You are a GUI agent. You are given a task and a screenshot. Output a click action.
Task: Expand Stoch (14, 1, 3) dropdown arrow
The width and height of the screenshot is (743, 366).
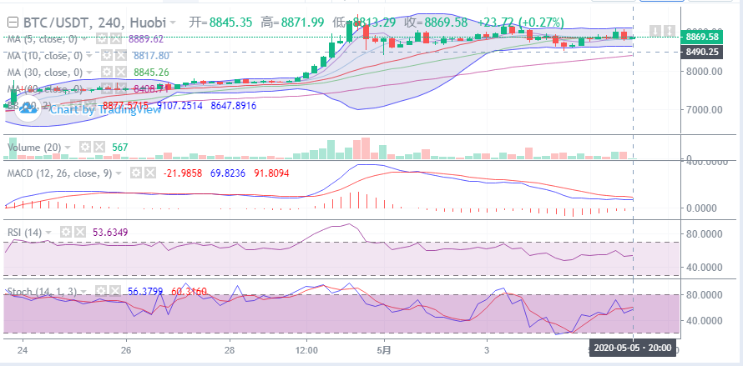pyautogui.click(x=83, y=291)
